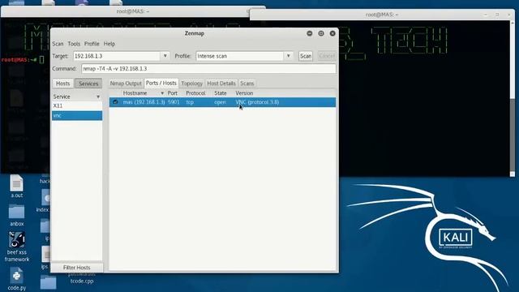
Task: Expand the Target dropdown arrow
Action: coord(165,56)
